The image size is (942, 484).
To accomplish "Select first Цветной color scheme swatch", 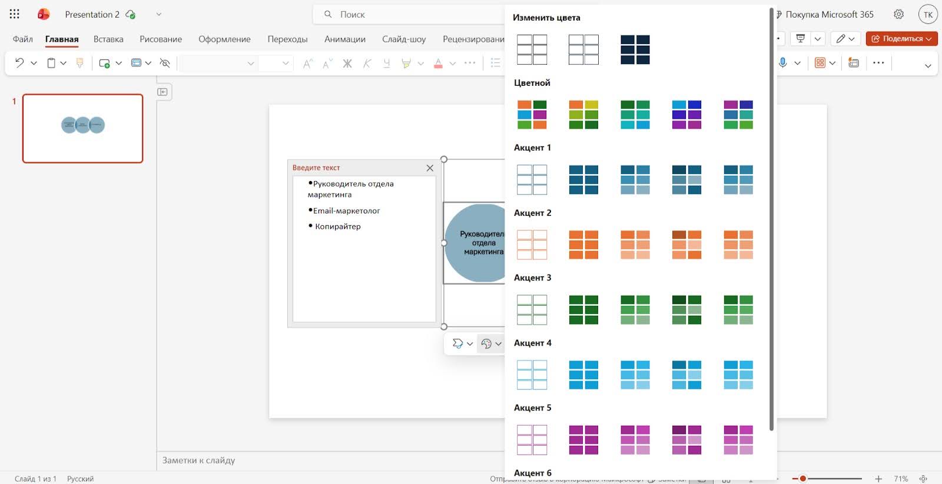I will pos(532,114).
